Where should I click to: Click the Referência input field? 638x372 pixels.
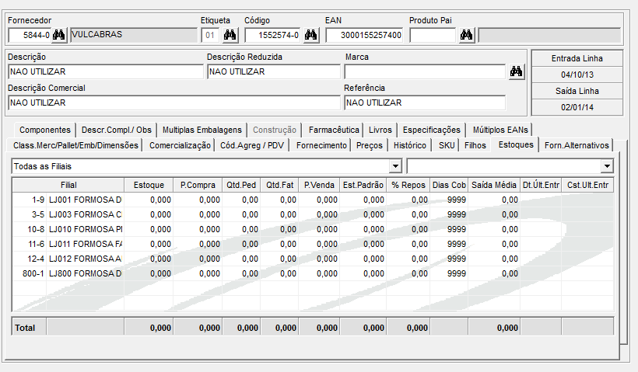[425, 103]
